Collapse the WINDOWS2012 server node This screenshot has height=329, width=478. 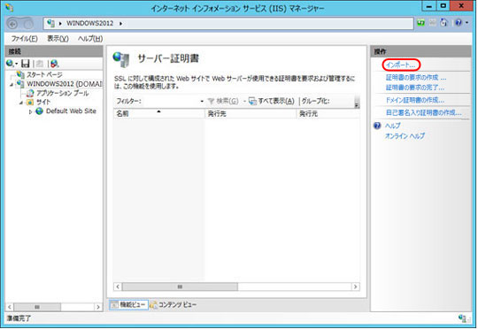(x=12, y=84)
